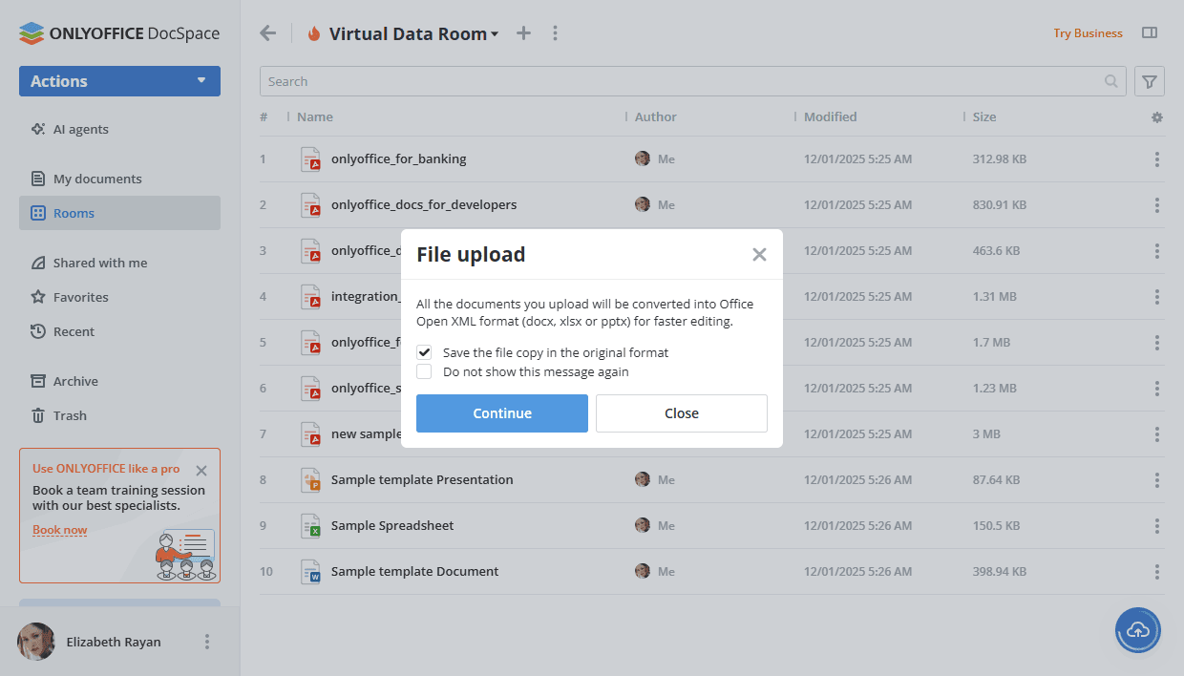The width and height of the screenshot is (1184, 676).
Task: Open options menu for Sample Spreadsheet
Action: click(1157, 526)
